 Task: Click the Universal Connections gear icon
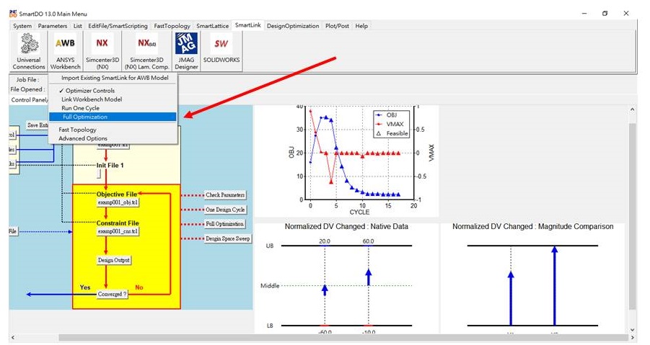29,45
